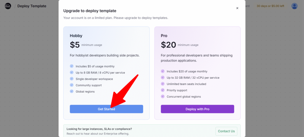The height and width of the screenshot is (137, 304).
Task: Open the user avatar menu
Action: pos(294,6)
